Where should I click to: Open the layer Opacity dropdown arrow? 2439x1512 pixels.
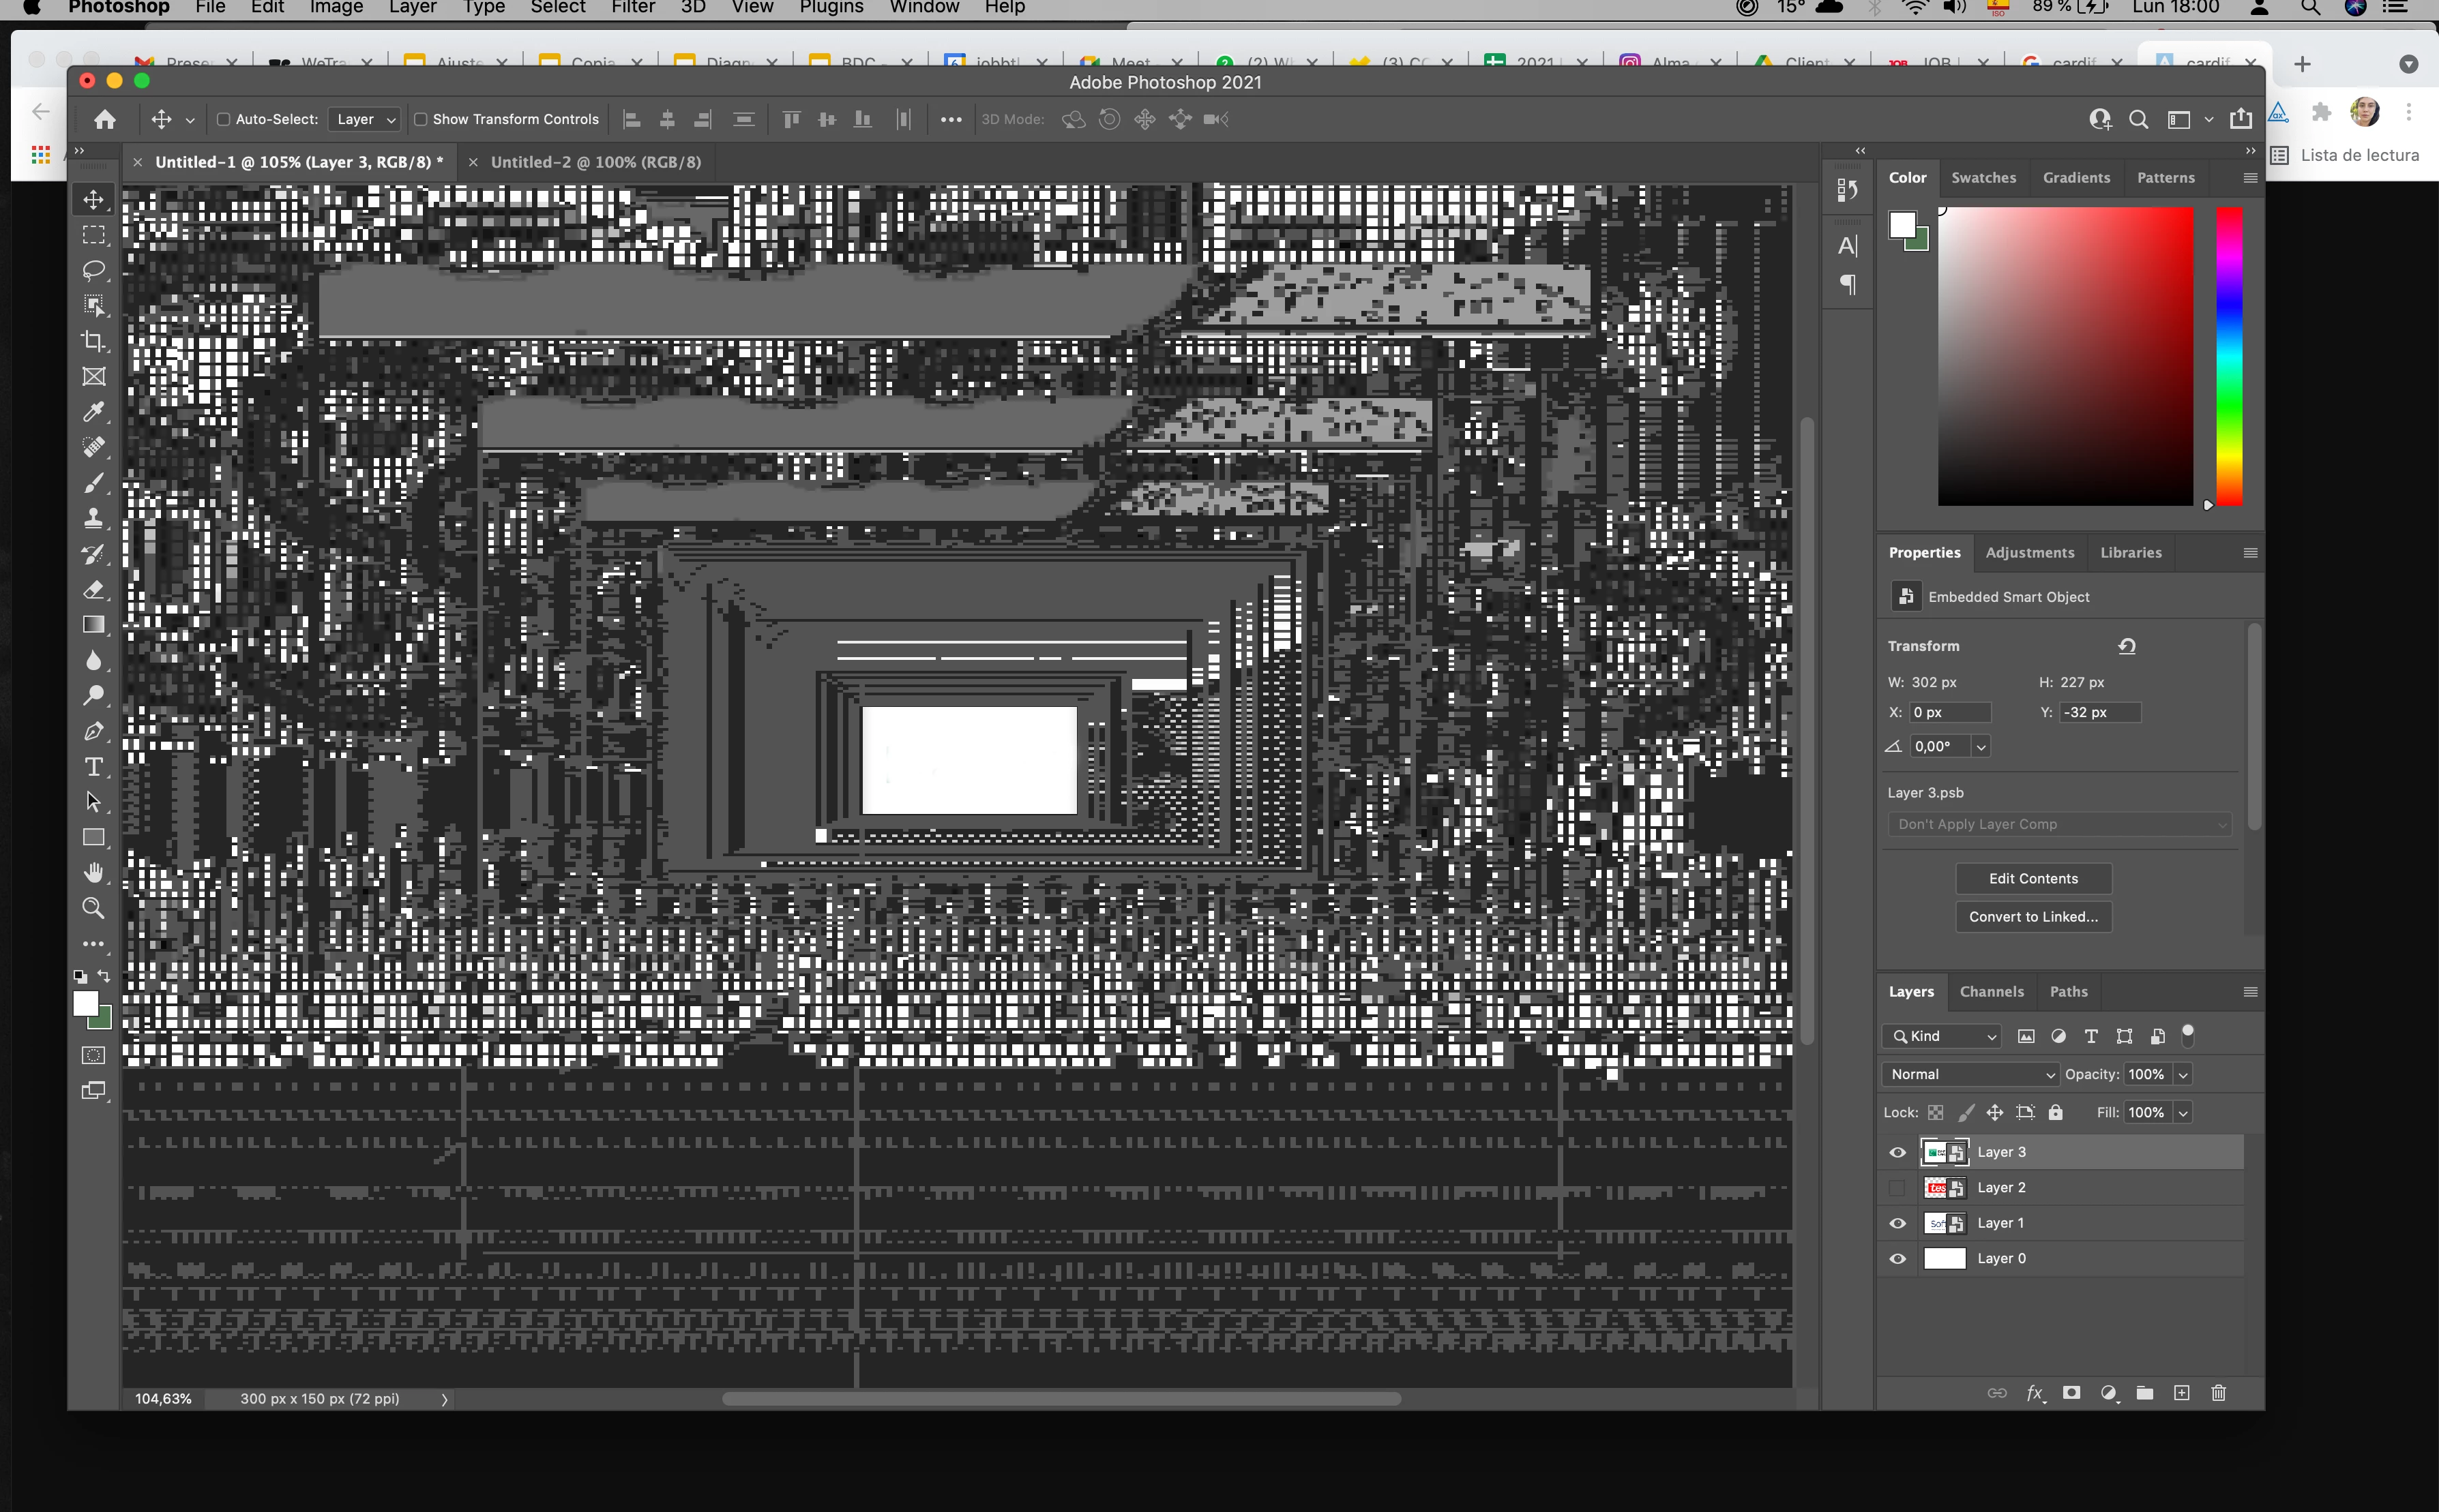(x=2183, y=1074)
